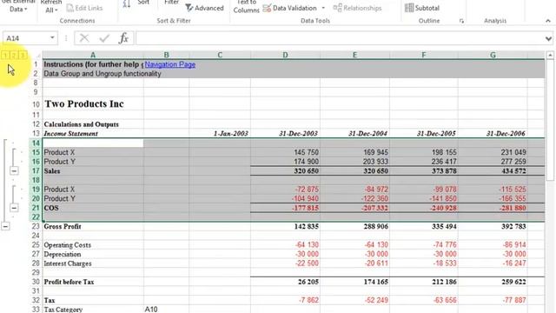Image resolution: width=556 pixels, height=313 pixels.
Task: Click the vertical scrollbar thumb
Action: point(550,121)
